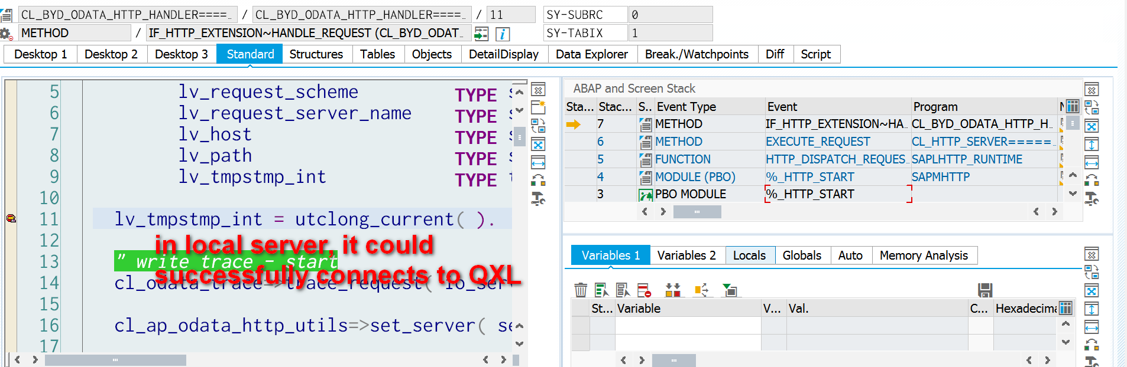Click variables table vertical scroll down arrow
1127x367 pixels.
[x=1066, y=342]
